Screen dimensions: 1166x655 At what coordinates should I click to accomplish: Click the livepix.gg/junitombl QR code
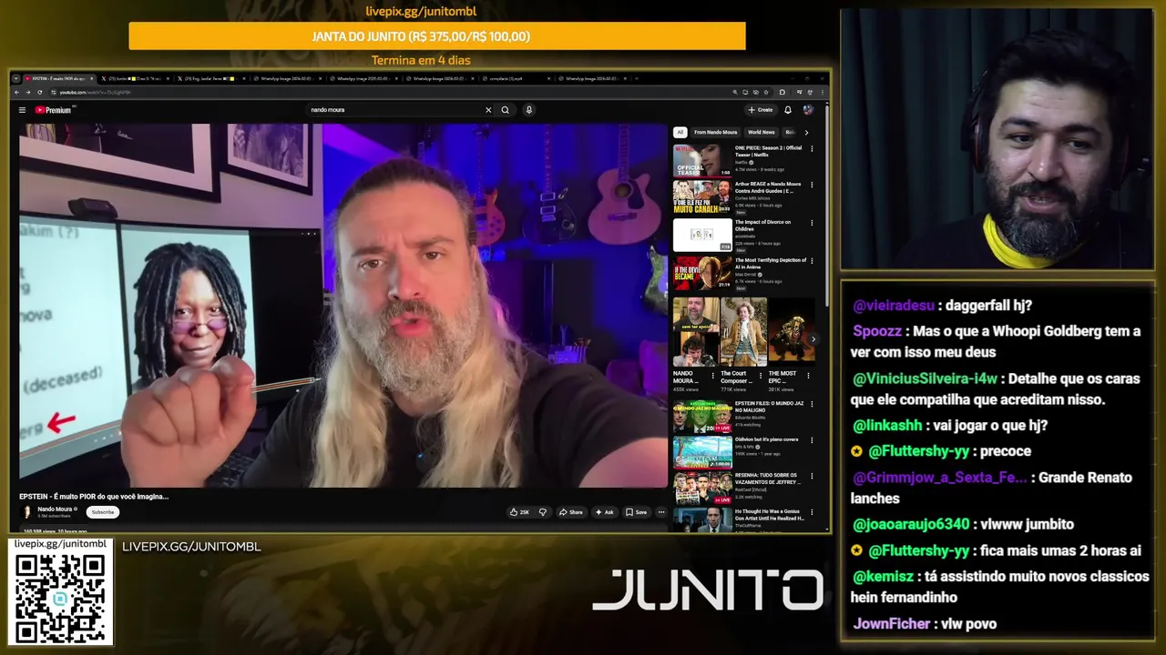pos(60,598)
